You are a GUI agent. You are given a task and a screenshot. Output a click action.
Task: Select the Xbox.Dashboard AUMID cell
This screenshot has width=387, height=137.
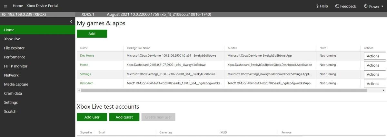269,65
